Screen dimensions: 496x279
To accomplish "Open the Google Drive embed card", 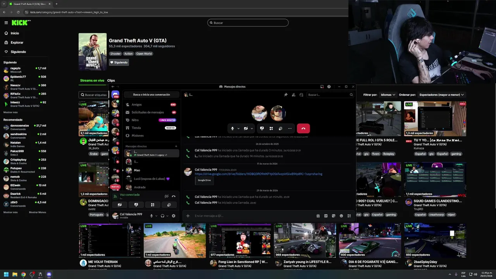I will coord(204,180).
